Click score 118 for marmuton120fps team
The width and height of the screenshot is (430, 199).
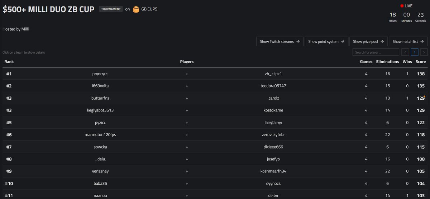[x=421, y=134]
